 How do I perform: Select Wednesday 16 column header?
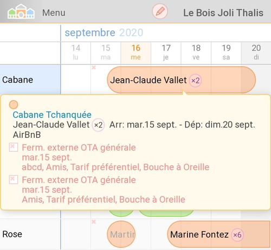click(136, 53)
